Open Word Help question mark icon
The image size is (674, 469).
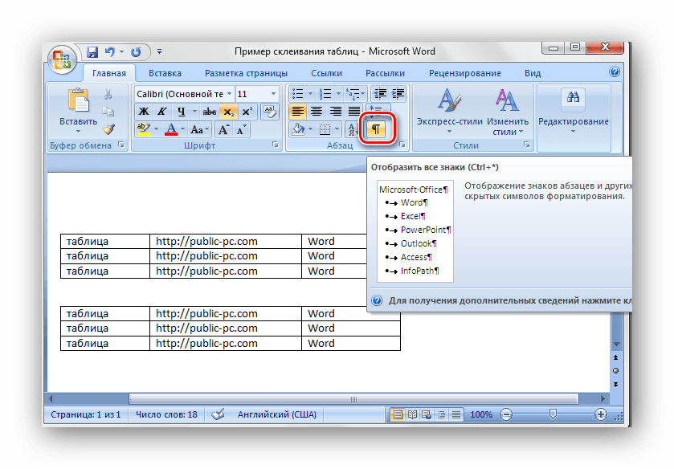click(x=615, y=72)
